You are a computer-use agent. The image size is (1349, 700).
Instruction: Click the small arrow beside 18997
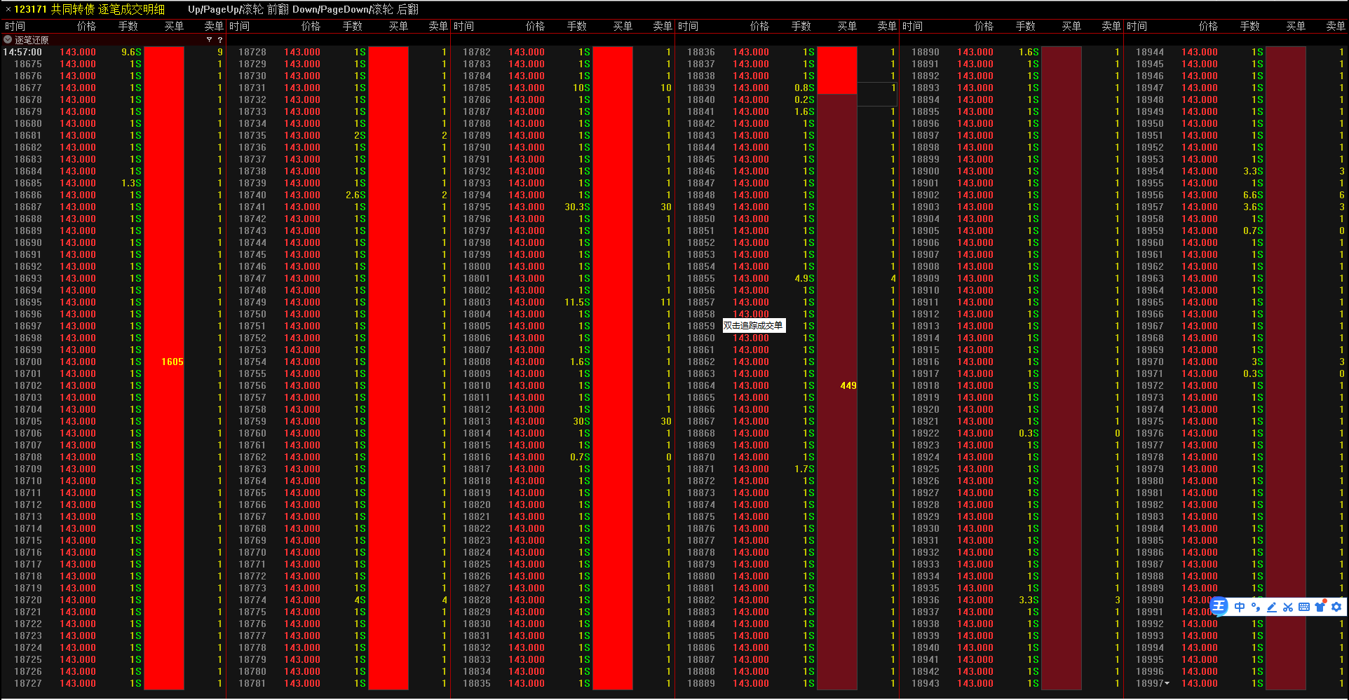coord(1167,683)
